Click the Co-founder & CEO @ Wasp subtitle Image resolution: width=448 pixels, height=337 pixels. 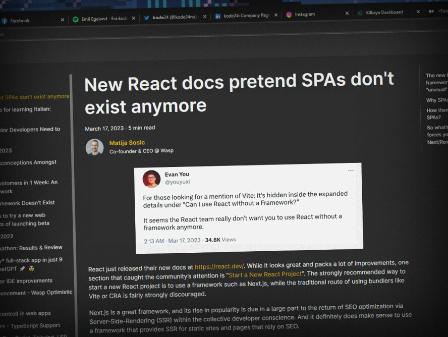(141, 151)
